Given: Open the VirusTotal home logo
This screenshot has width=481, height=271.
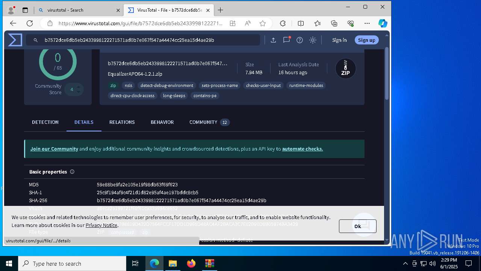Looking at the screenshot, I should (x=15, y=40).
